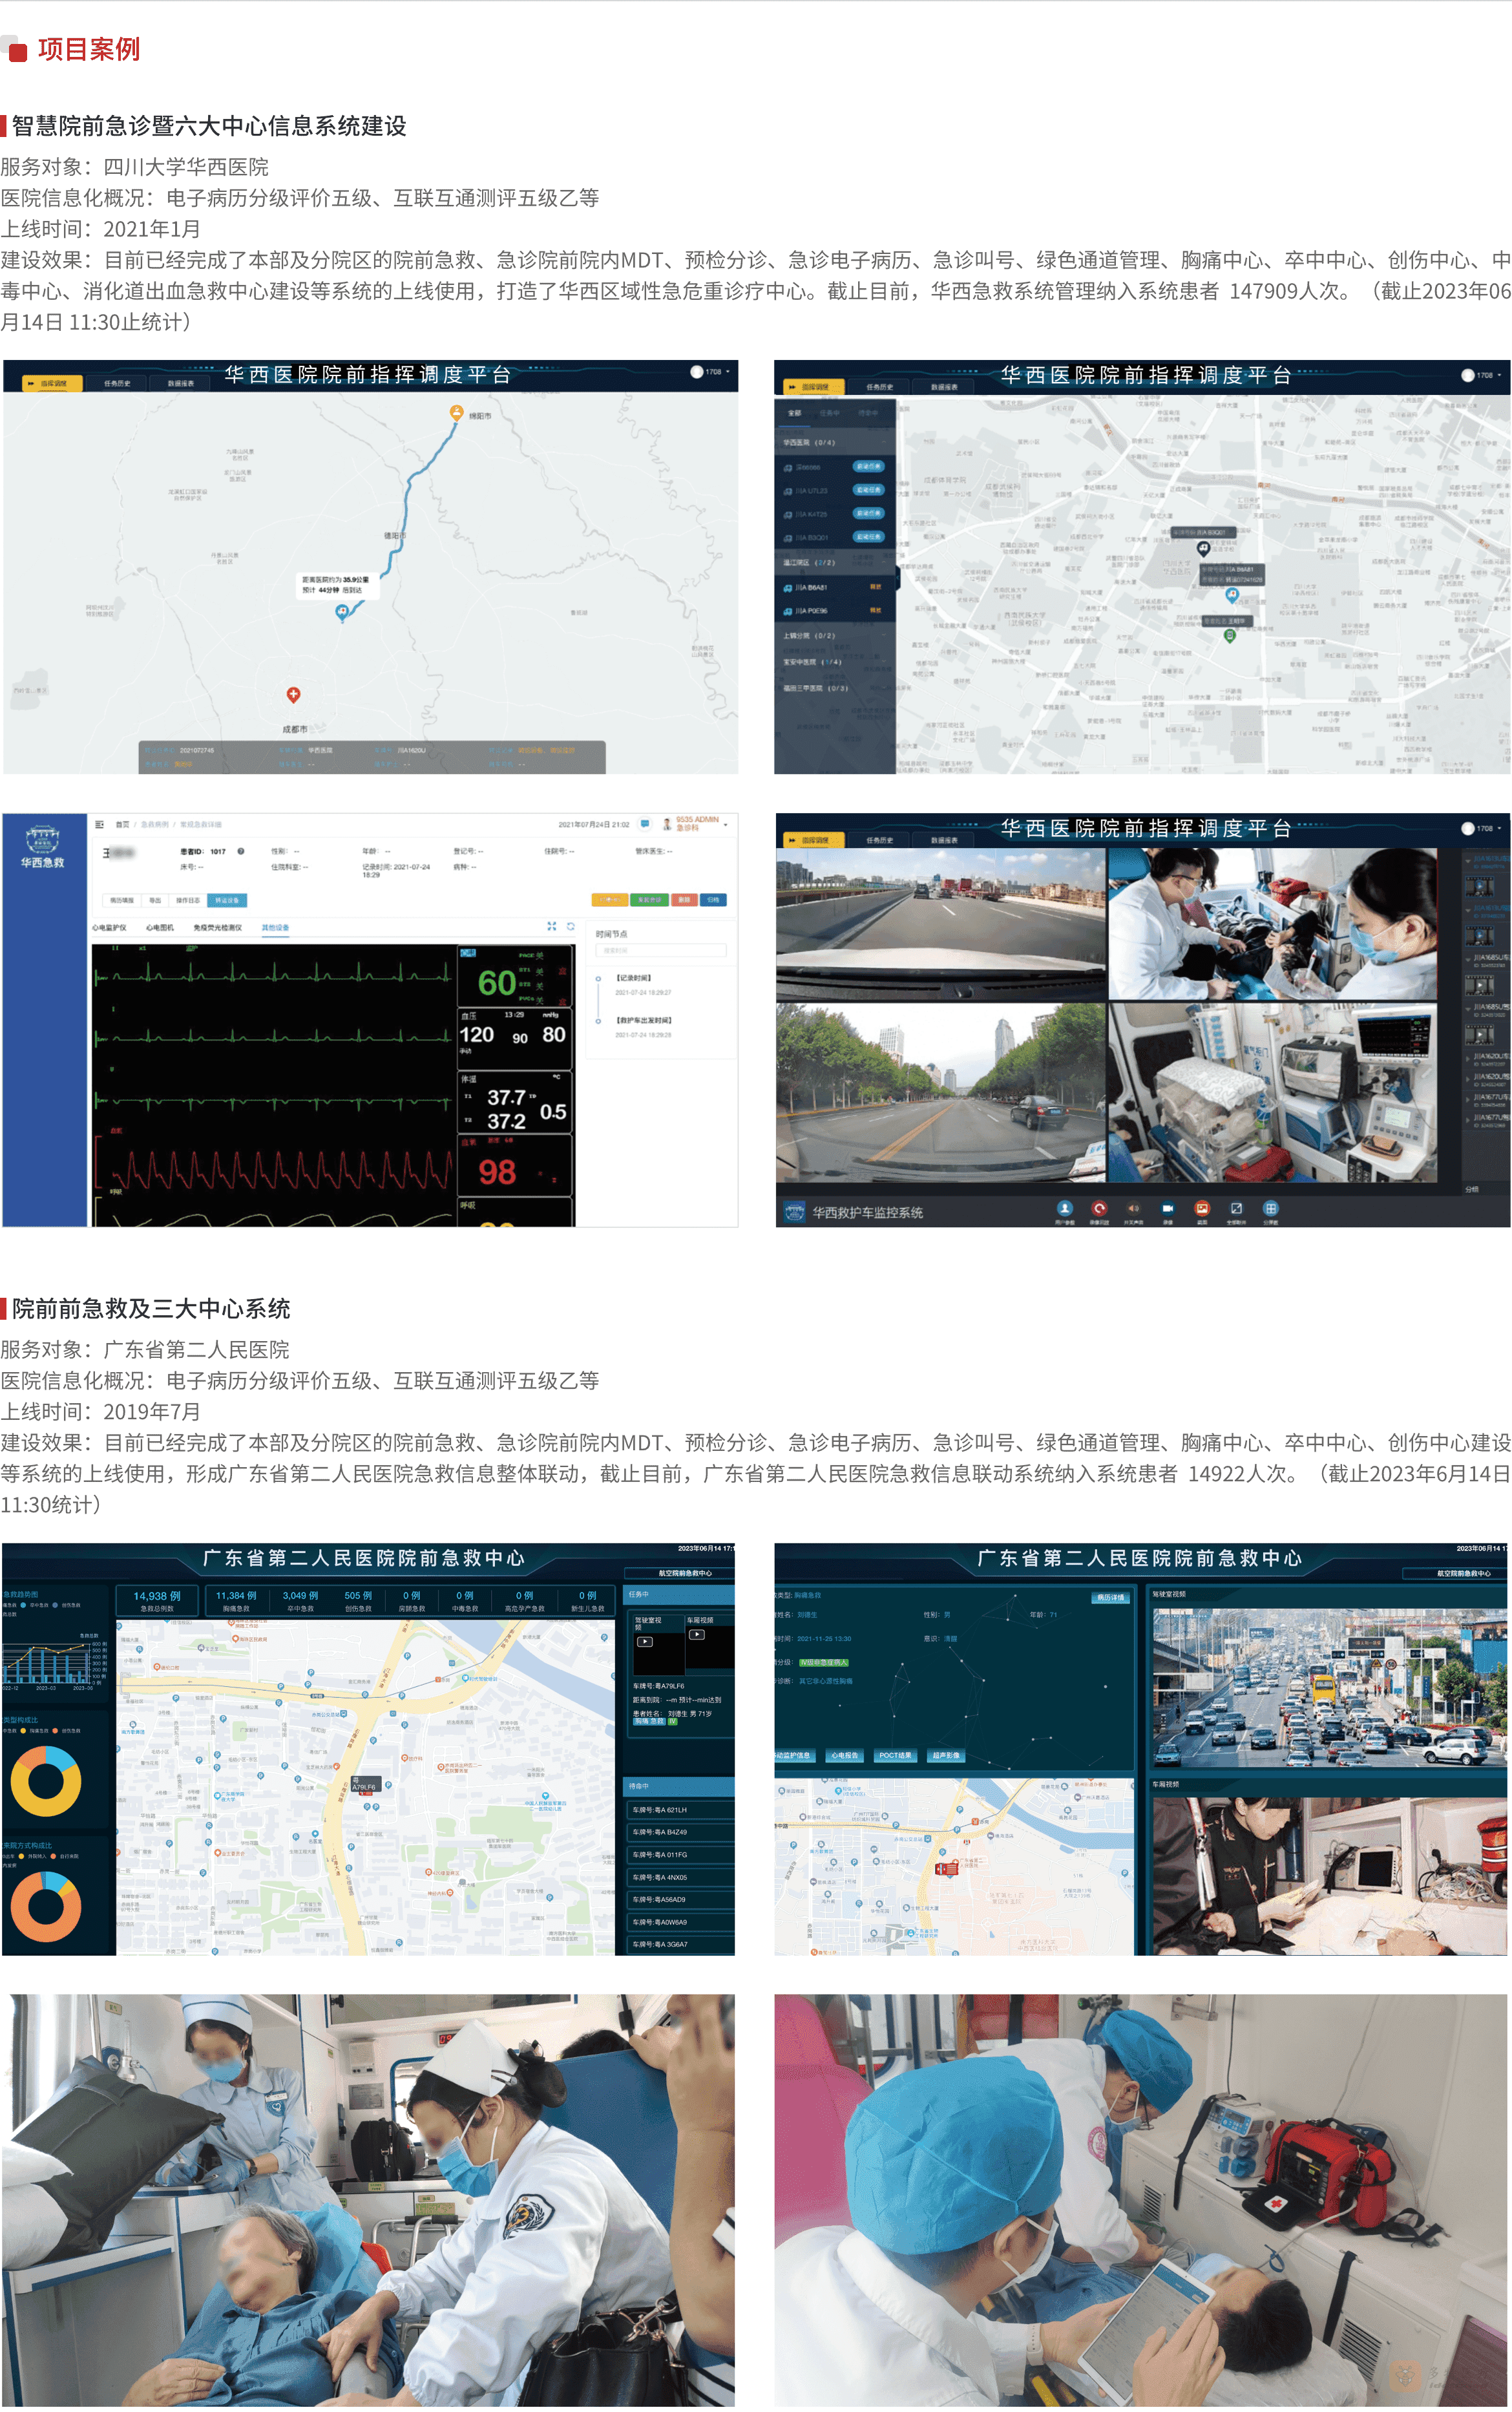
Task: Click the split-screen grid icon in monitoring toolbar
Action: click(1270, 1208)
